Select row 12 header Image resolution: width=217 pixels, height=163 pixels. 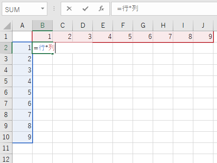coord(6,159)
